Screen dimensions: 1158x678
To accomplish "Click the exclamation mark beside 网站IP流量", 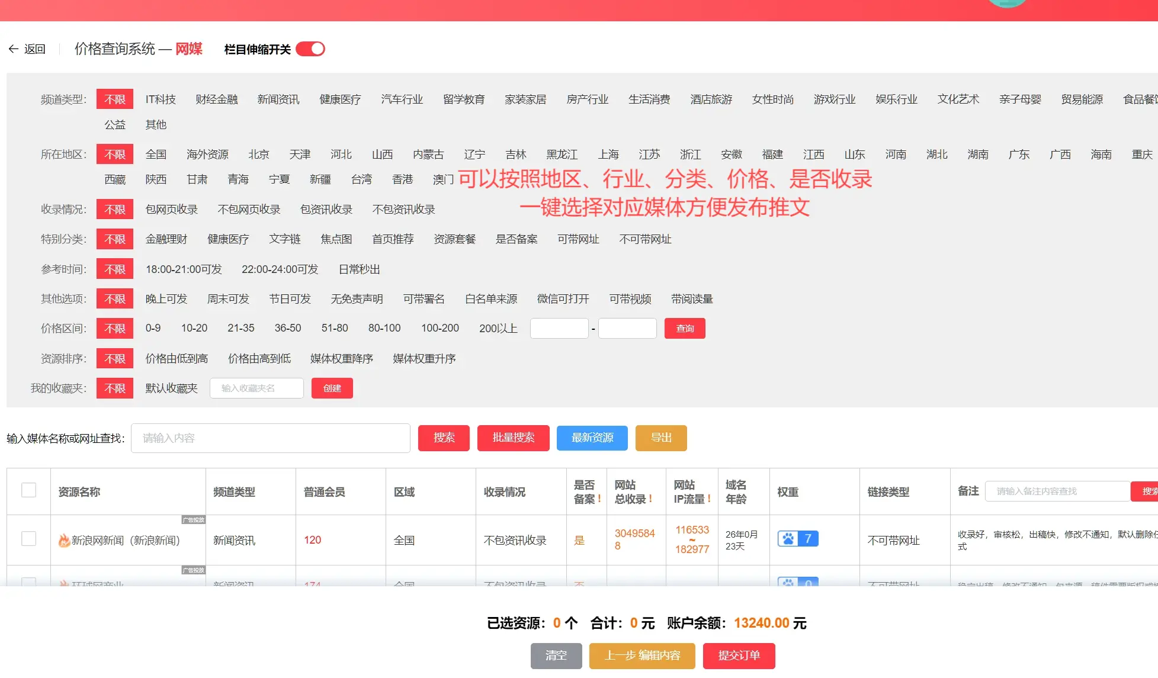I will (708, 499).
